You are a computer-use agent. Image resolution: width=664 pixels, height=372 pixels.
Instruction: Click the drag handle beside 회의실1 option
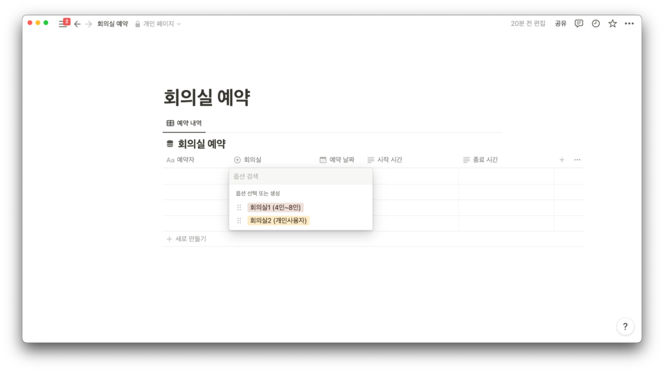coord(239,208)
